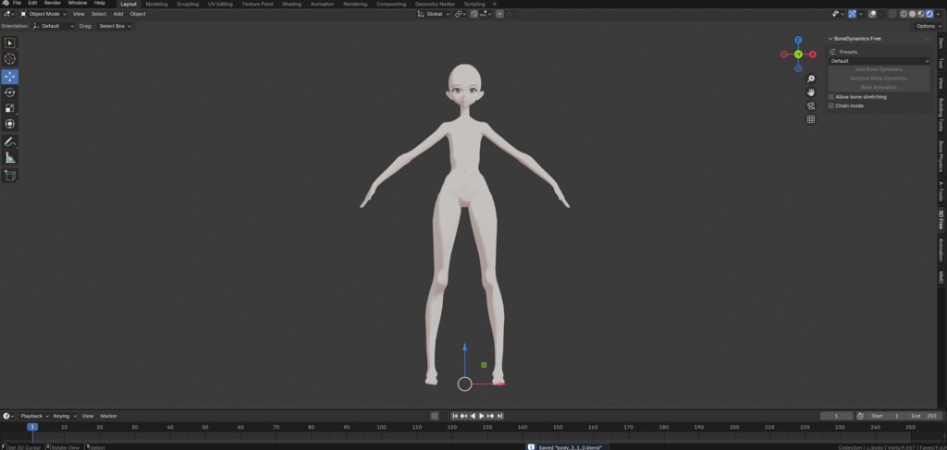Enable Allow bone stretching checkbox

coord(831,96)
